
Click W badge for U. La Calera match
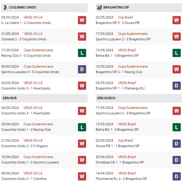82,20
